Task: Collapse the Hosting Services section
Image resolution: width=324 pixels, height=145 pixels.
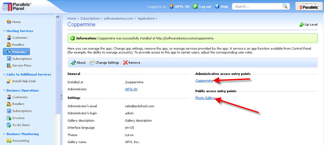Action: coord(4,31)
